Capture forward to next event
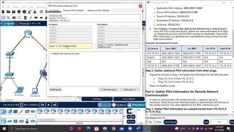234x132 pixels. 54,105
